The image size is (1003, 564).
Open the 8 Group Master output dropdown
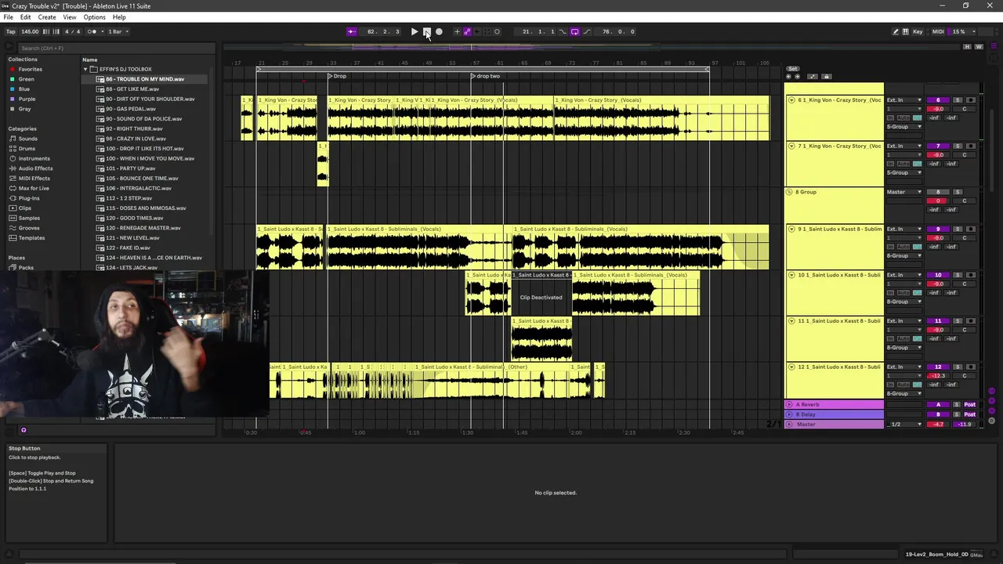(904, 192)
